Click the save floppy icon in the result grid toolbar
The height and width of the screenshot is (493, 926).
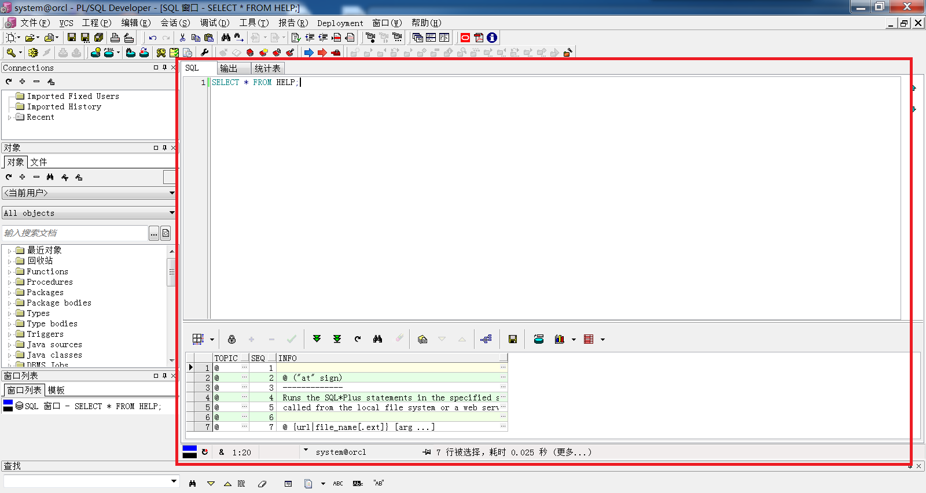(x=513, y=339)
